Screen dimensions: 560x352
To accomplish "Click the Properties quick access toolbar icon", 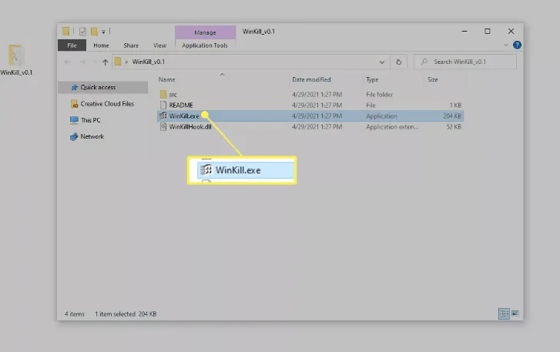I will pos(82,32).
